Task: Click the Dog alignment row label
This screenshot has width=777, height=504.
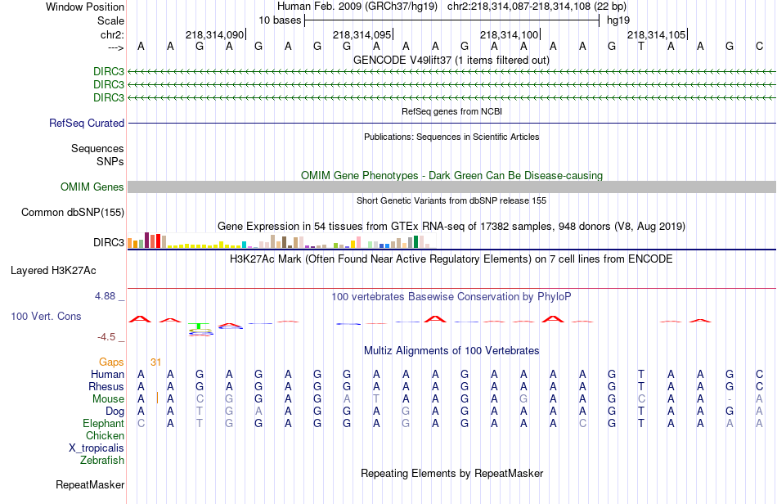Action: [x=115, y=412]
